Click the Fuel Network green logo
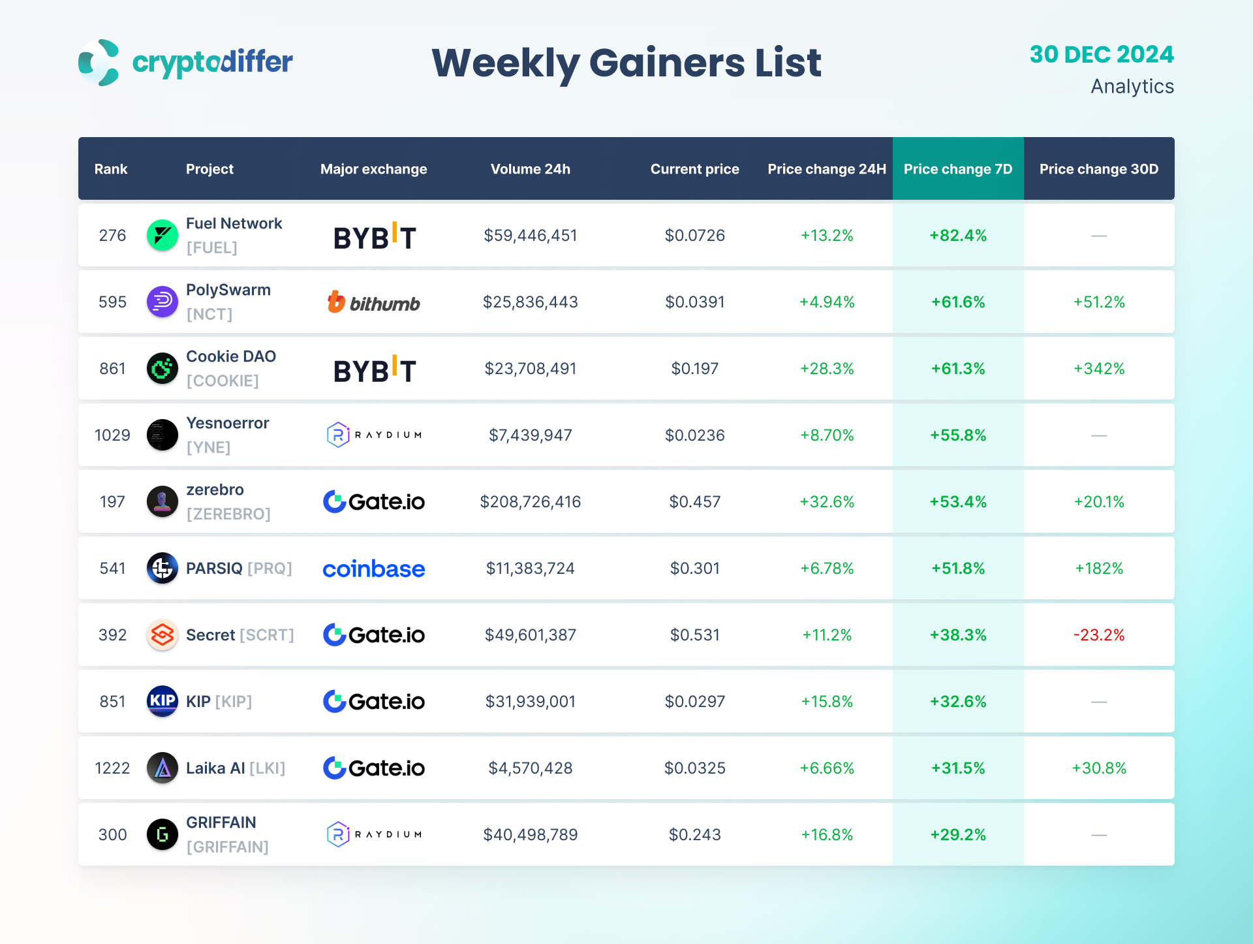The width and height of the screenshot is (1253, 944). coord(162,235)
